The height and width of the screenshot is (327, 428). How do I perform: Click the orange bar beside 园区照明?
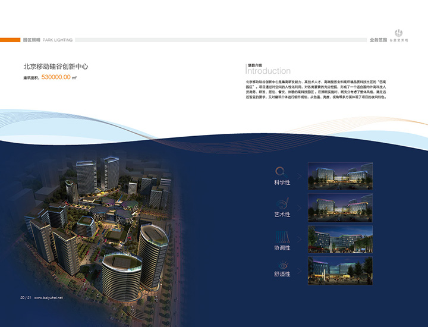10,40
